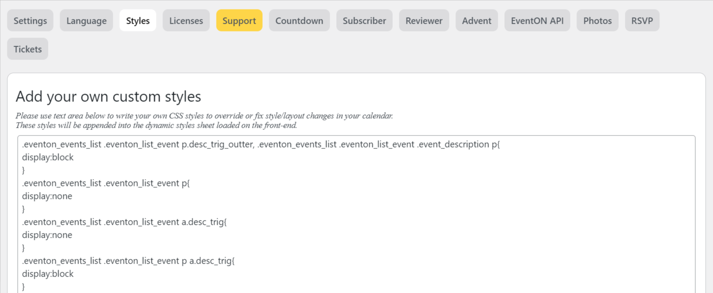Open the RSVP tab
The image size is (713, 293).
click(642, 20)
